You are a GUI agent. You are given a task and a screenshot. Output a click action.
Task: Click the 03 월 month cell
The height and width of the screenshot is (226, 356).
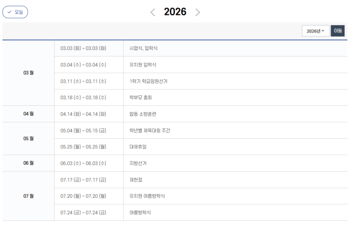click(x=28, y=73)
